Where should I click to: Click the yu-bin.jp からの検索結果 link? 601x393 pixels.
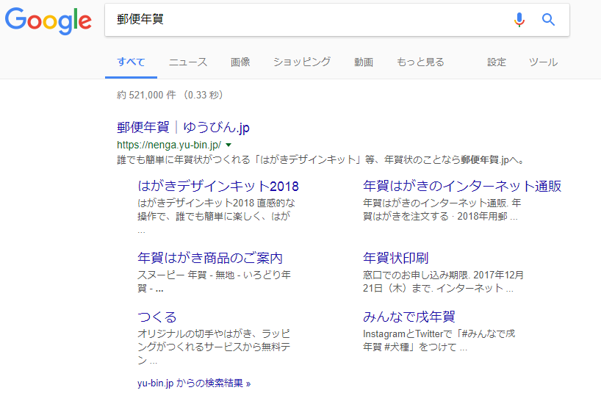click(x=194, y=383)
